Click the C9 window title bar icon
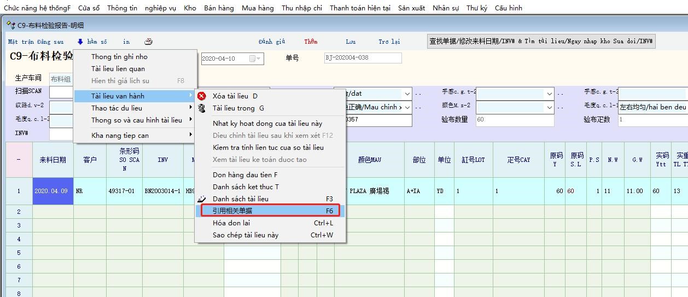This screenshot has width=688, height=297. [x=10, y=25]
